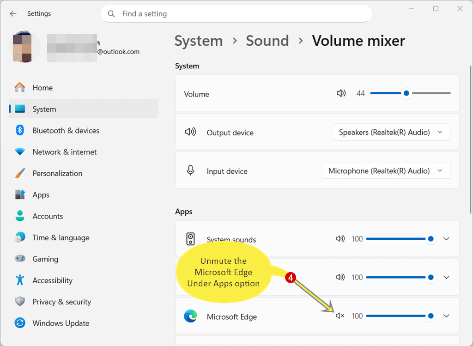Click the Privacy & security shield icon
Image resolution: width=473 pixels, height=346 pixels.
coord(20,302)
